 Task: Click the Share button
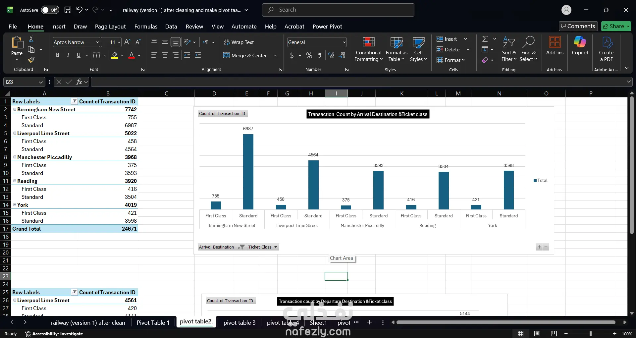[616, 26]
